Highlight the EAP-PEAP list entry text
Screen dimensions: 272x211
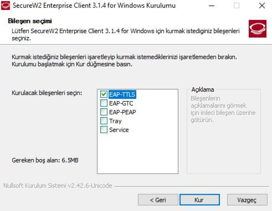click(122, 112)
